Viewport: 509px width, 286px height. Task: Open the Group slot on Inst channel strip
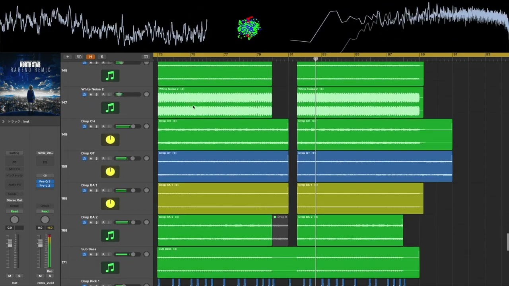(14, 206)
